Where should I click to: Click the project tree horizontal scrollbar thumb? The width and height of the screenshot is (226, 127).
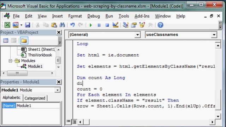(x=17, y=73)
